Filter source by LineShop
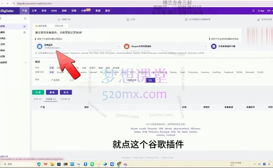 pos(216,72)
